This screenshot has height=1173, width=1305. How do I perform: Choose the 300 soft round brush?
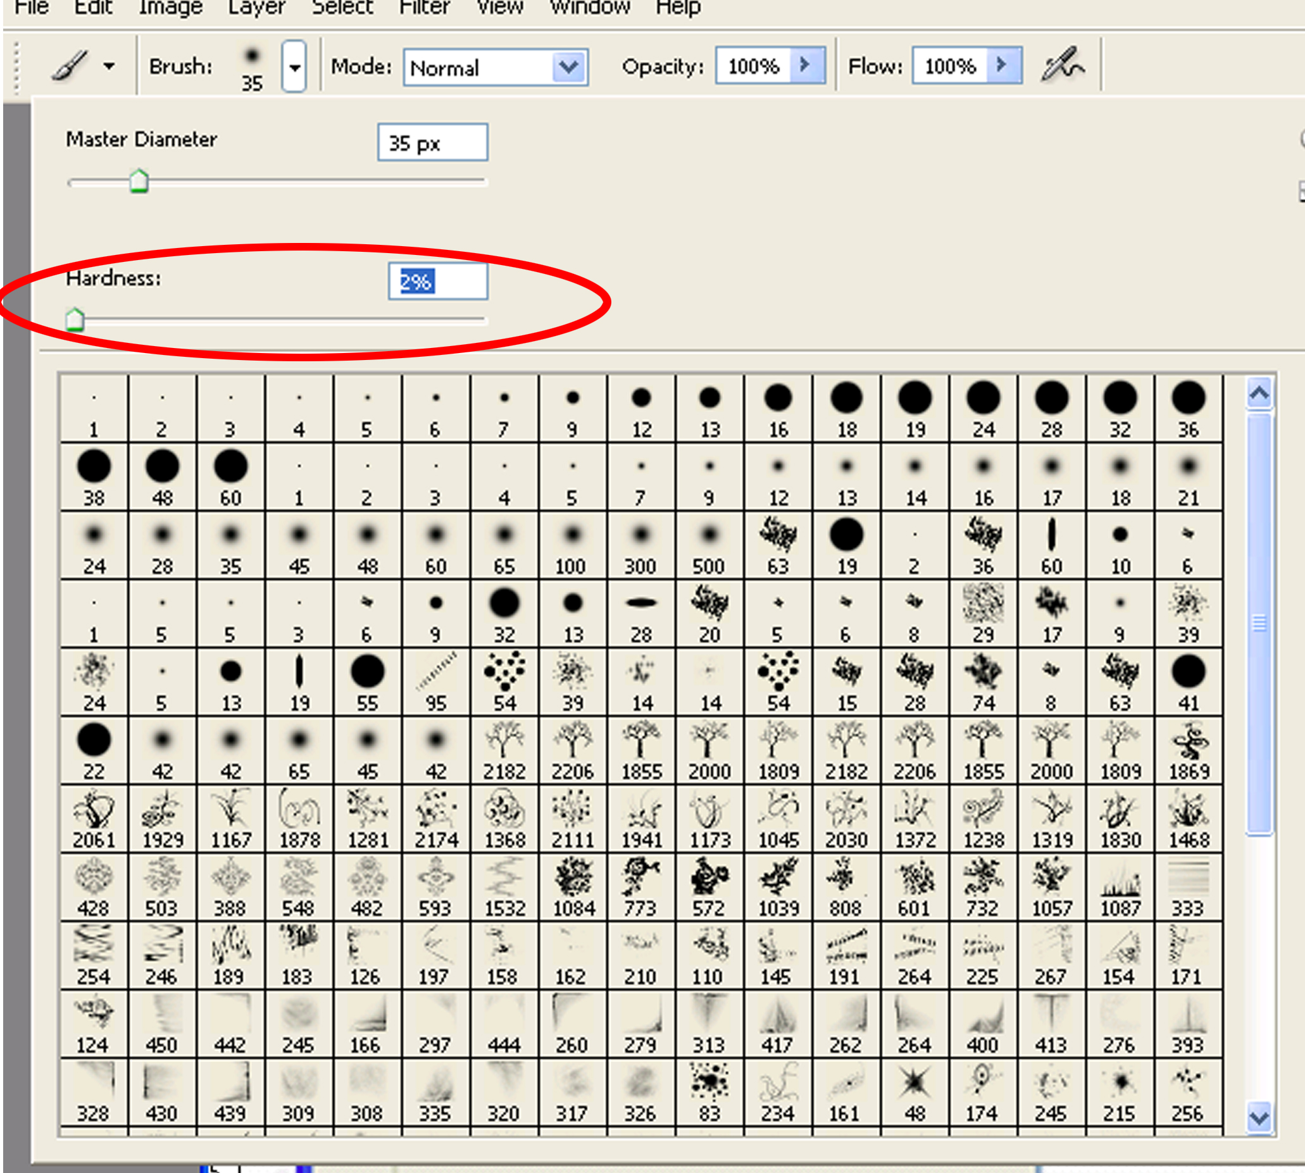click(x=640, y=545)
